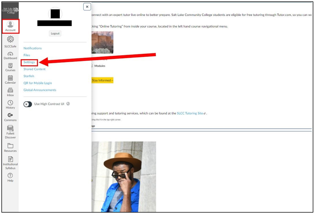Image resolution: width=315 pixels, height=214 pixels.
Task: Visit the SLCC Tutoring Site
Action: click(190, 113)
